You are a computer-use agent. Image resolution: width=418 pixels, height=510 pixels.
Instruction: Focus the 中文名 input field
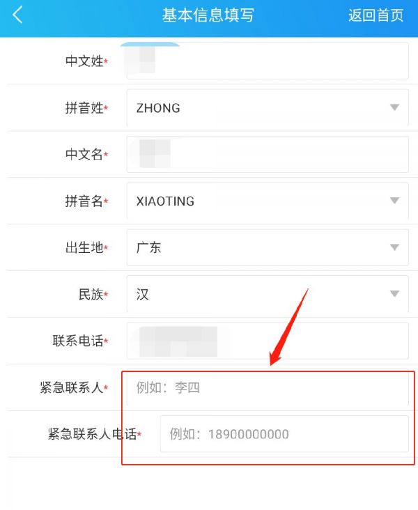click(x=268, y=154)
